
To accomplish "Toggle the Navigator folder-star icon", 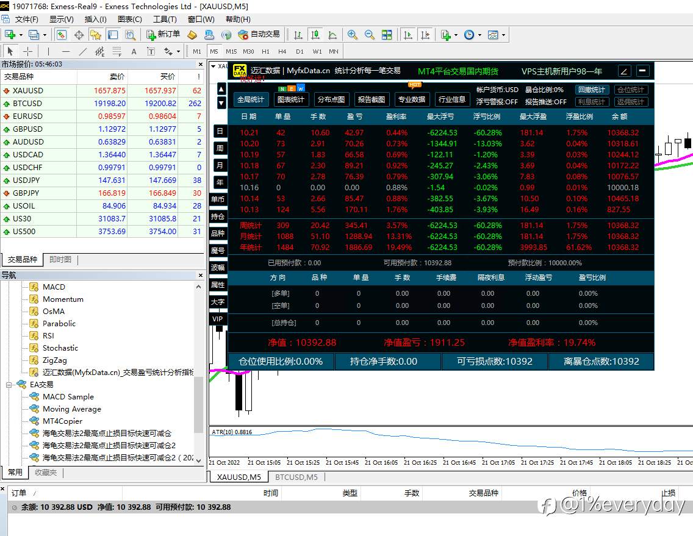I will [95, 35].
